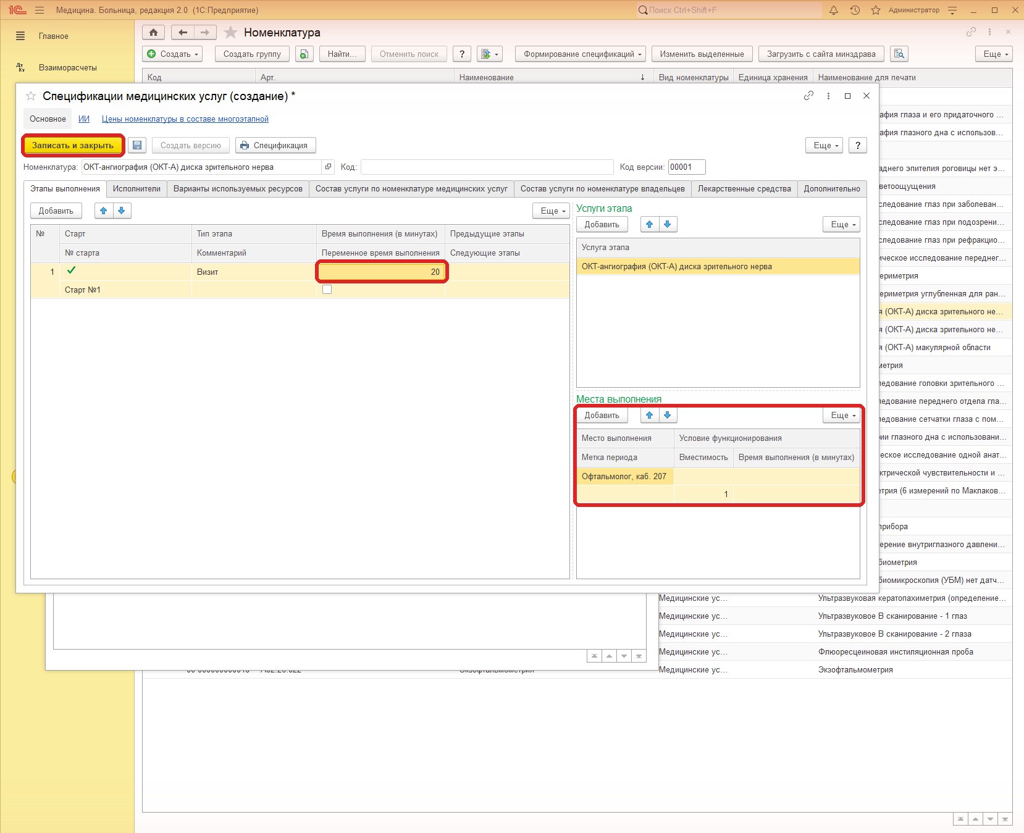Screen dimensions: 1024x833
Task: Open the Номенклатура field linked item icon
Action: [x=328, y=167]
